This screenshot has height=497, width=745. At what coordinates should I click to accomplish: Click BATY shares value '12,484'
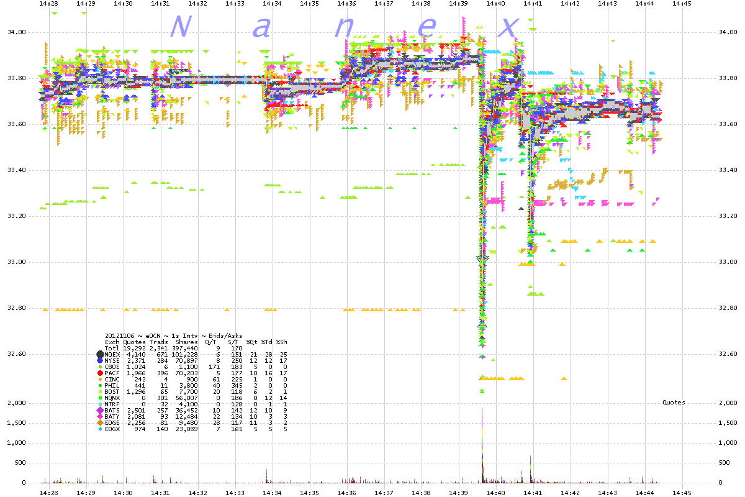(187, 416)
